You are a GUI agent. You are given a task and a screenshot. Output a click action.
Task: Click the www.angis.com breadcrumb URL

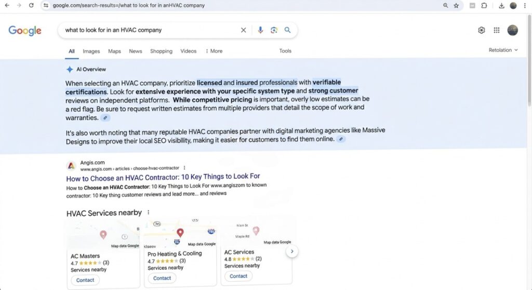pos(129,168)
